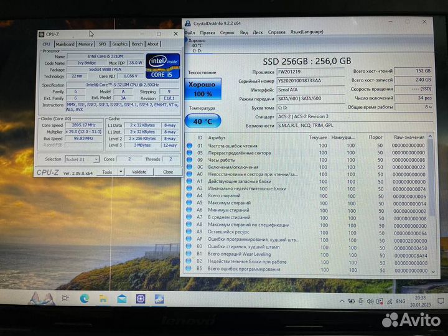
Task: Click the SATA/600 transfer mode field
Action: click(x=311, y=98)
